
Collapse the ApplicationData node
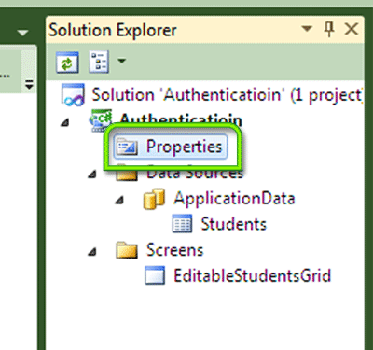click(x=119, y=200)
